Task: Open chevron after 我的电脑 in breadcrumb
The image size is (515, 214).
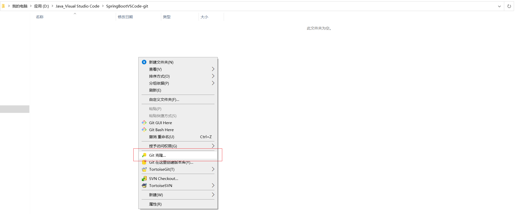Action: (x=31, y=6)
